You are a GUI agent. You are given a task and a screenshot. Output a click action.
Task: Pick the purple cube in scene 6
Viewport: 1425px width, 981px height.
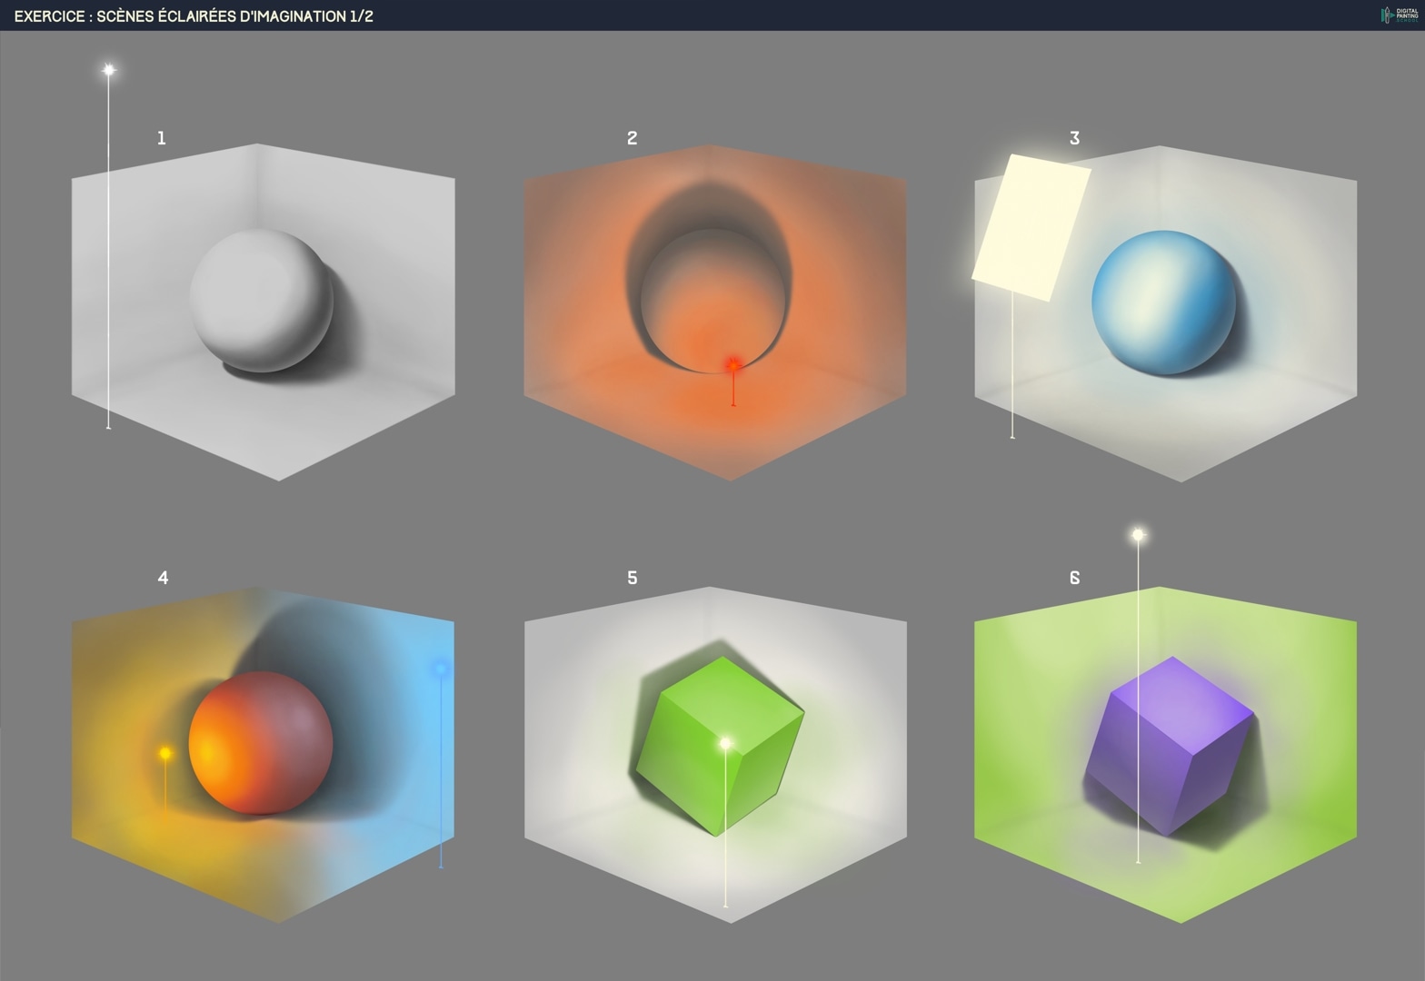[1170, 745]
